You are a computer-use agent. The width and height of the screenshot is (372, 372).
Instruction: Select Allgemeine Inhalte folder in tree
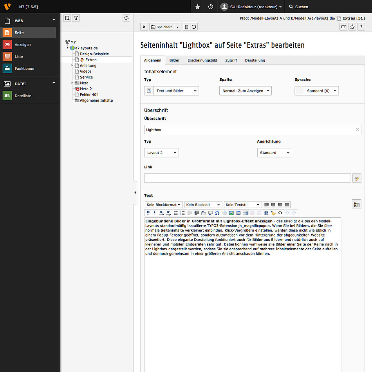click(96, 100)
